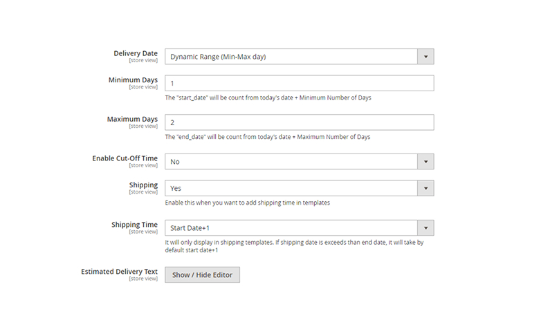This screenshot has height=327, width=541.
Task: Click the 'Minimum Days' field label
Action: tap(133, 80)
